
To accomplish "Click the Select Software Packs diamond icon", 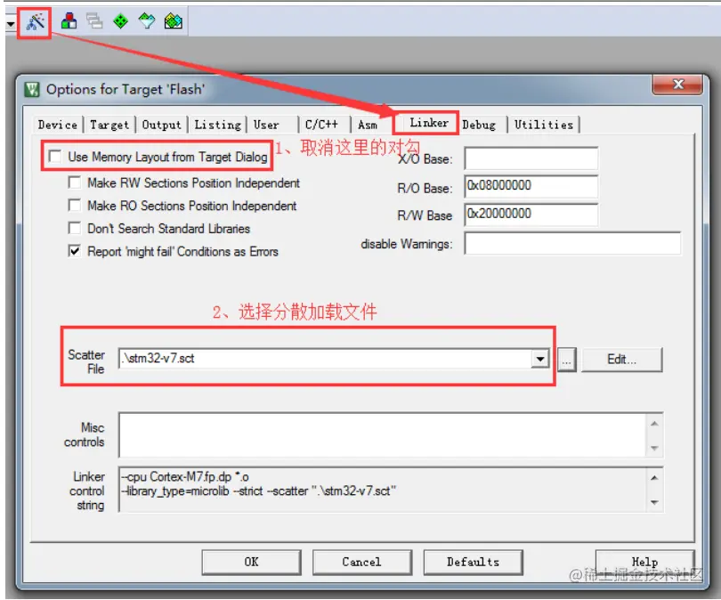I will [x=147, y=21].
